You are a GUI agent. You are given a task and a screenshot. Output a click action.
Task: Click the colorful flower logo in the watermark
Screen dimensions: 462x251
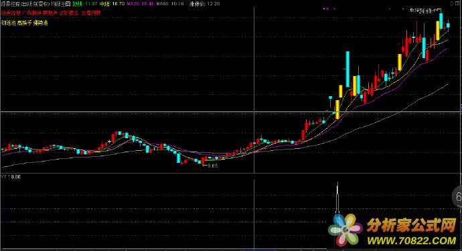(345, 230)
